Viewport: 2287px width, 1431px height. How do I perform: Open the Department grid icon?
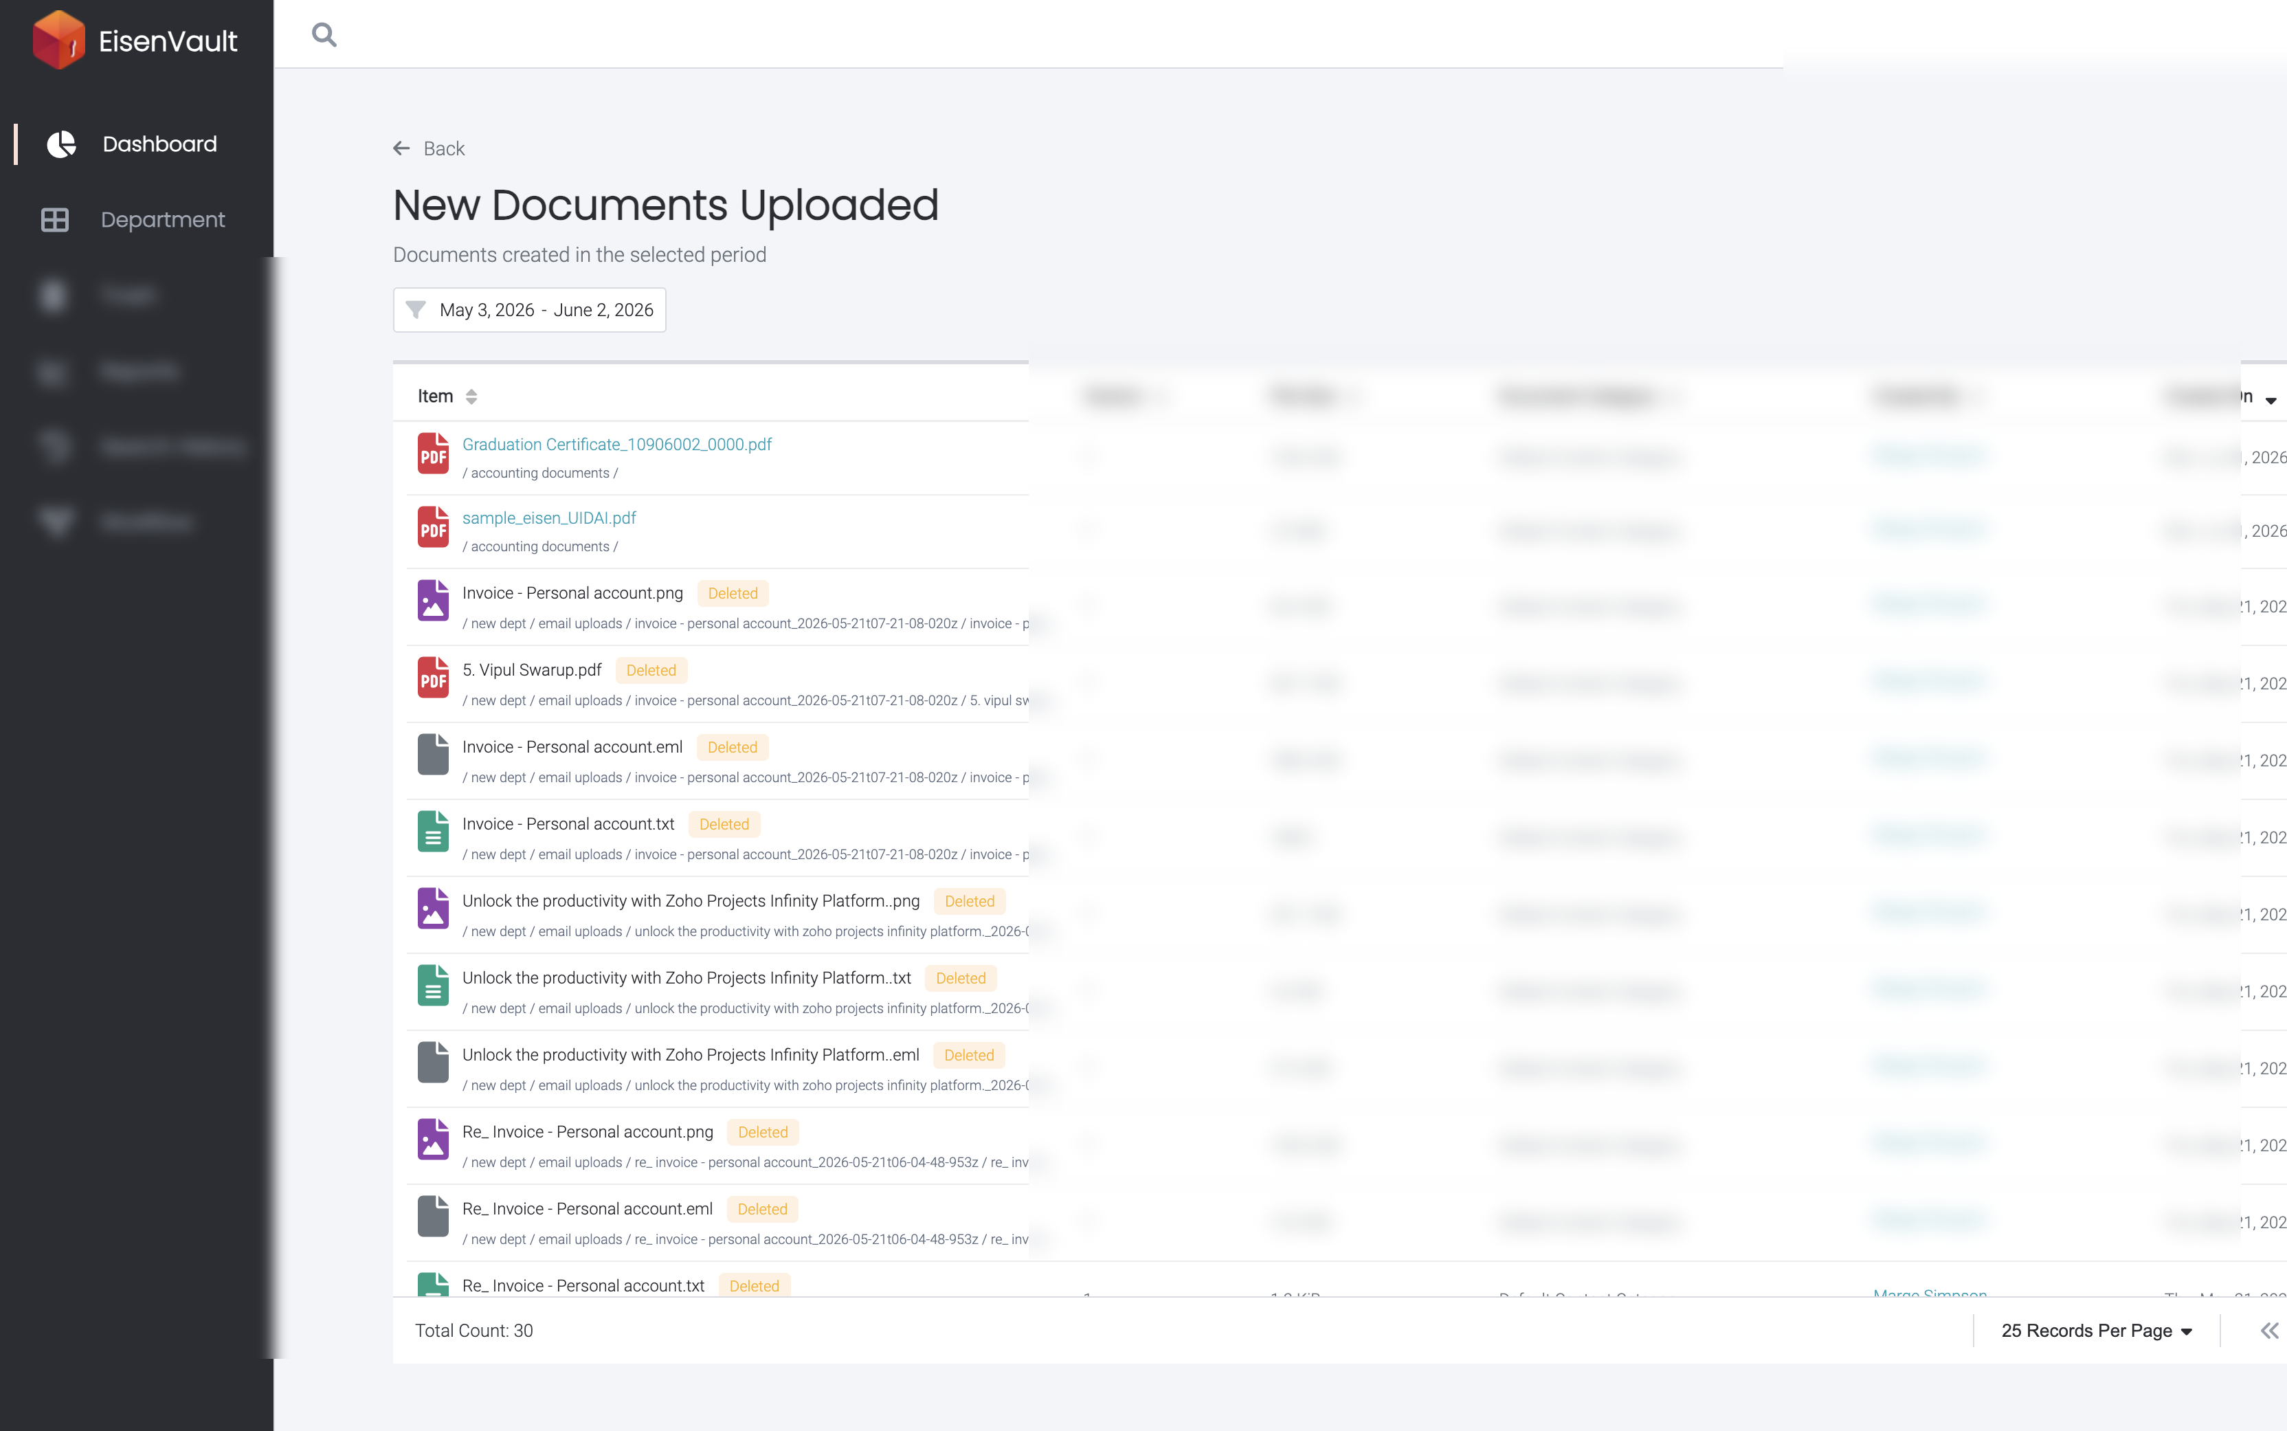[x=55, y=219]
